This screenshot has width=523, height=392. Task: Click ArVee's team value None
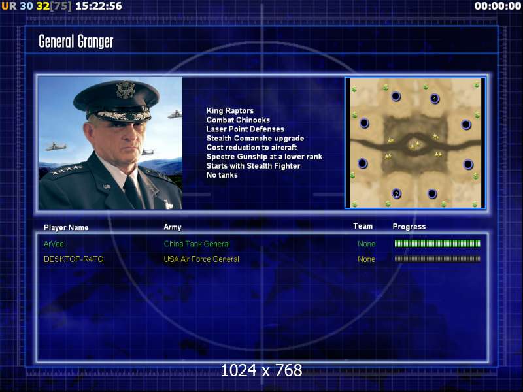tap(366, 244)
